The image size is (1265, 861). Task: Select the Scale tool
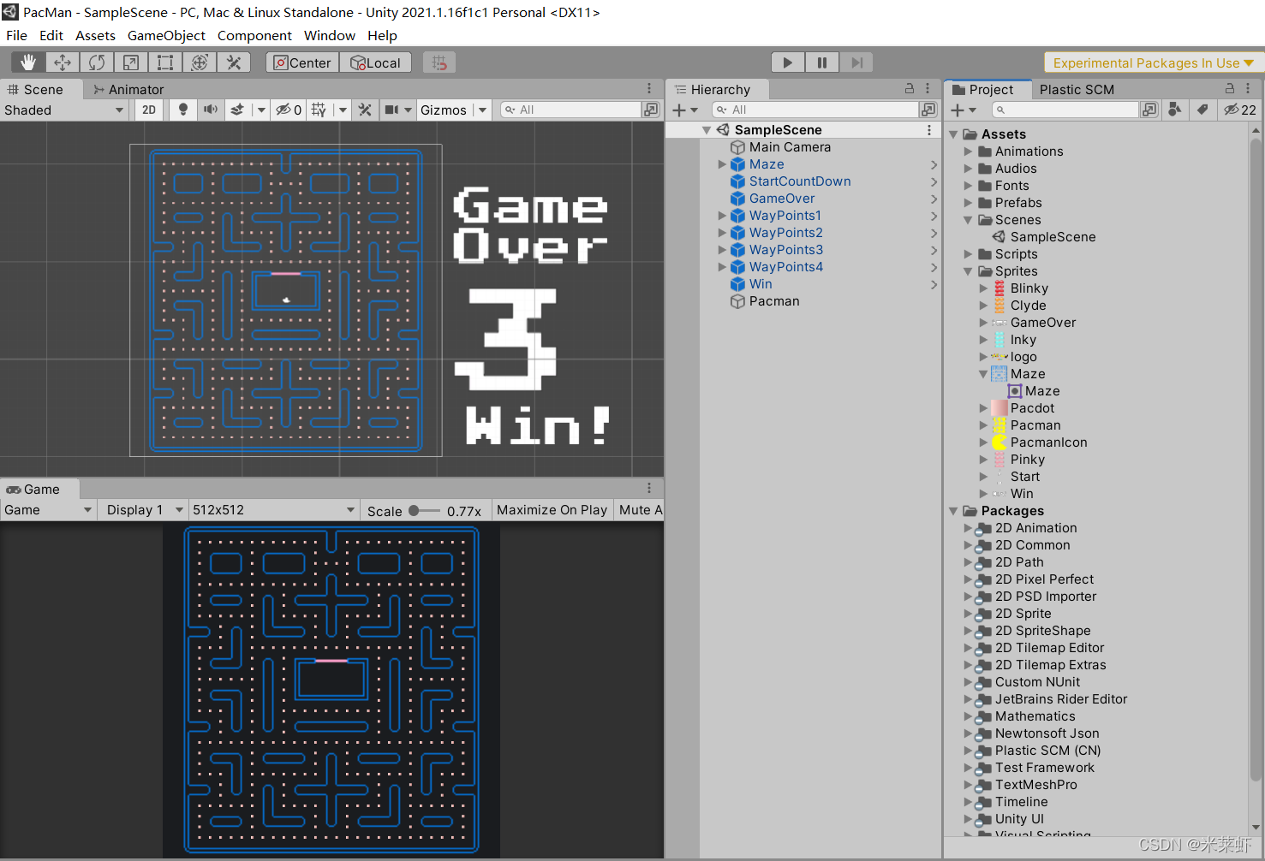tap(131, 62)
